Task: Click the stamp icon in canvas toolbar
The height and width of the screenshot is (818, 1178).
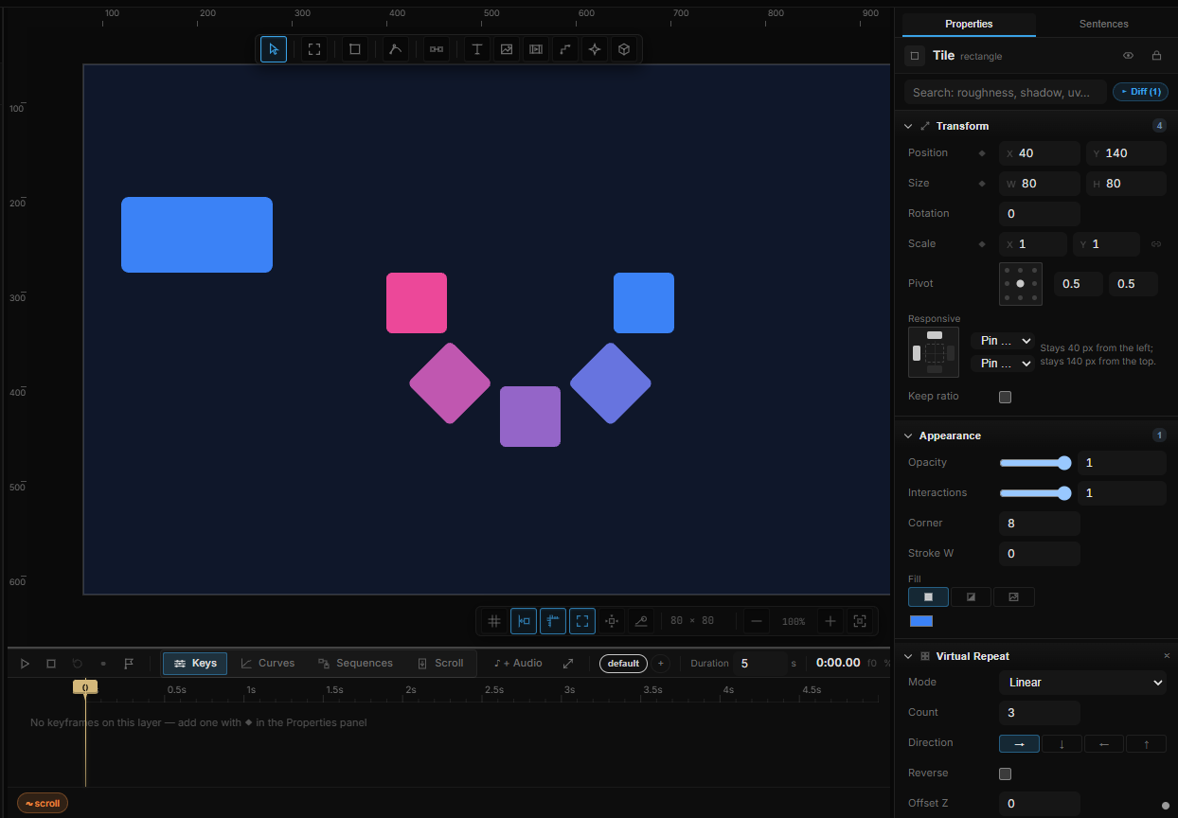Action: [641, 621]
